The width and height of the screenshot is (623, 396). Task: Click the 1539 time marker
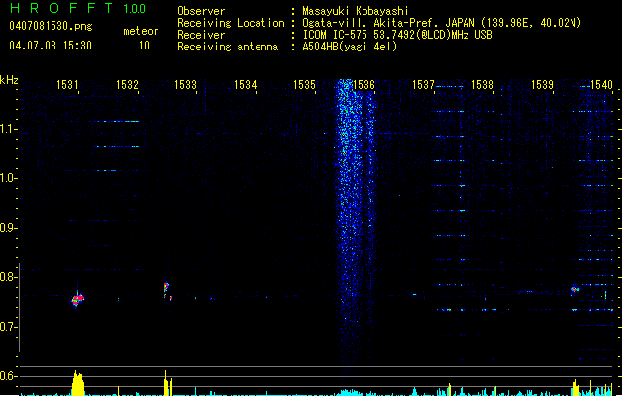tap(542, 85)
